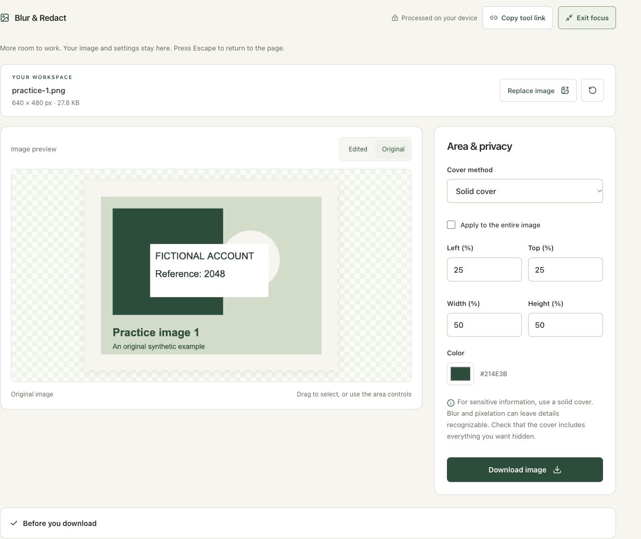Screen dimensions: 641x539
Task: Click the Top (%) input field
Action: point(565,269)
